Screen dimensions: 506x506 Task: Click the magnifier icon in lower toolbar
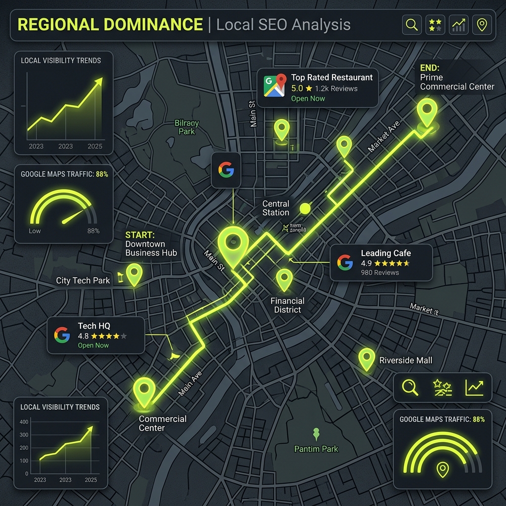tap(410, 387)
